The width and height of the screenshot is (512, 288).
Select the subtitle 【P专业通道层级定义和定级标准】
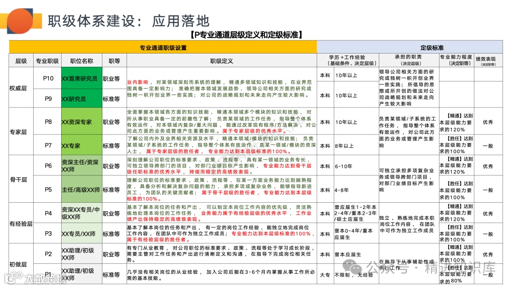click(x=247, y=35)
